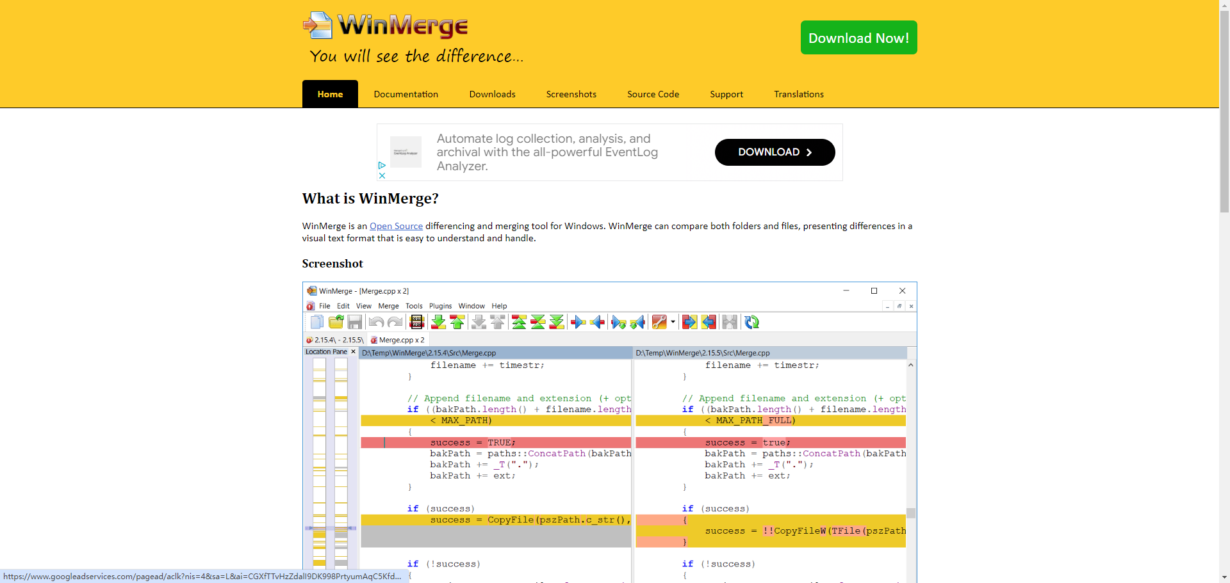Viewport: 1230px width, 583px height.
Task: Click the '< MAX_PATH_FULL)' line in right pane
Action: [771, 420]
